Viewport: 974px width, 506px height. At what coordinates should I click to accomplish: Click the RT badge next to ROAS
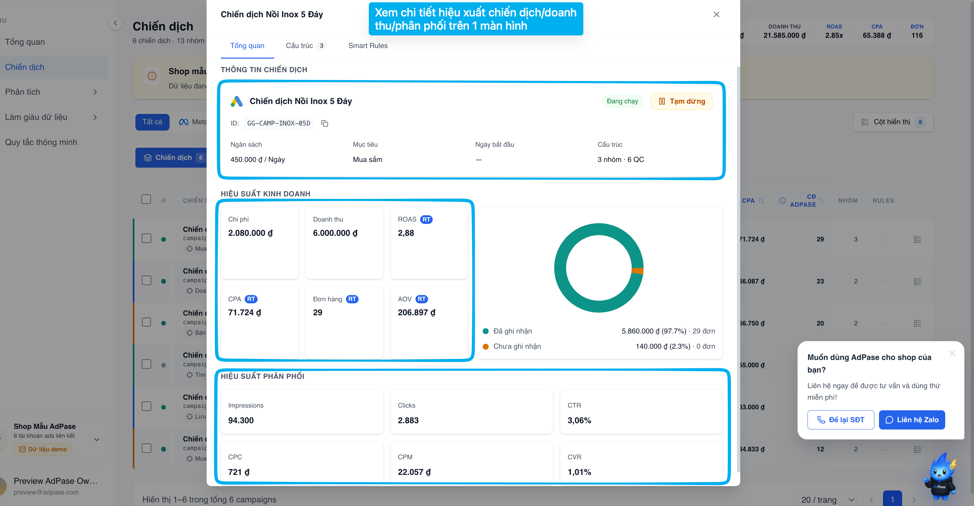(x=426, y=220)
